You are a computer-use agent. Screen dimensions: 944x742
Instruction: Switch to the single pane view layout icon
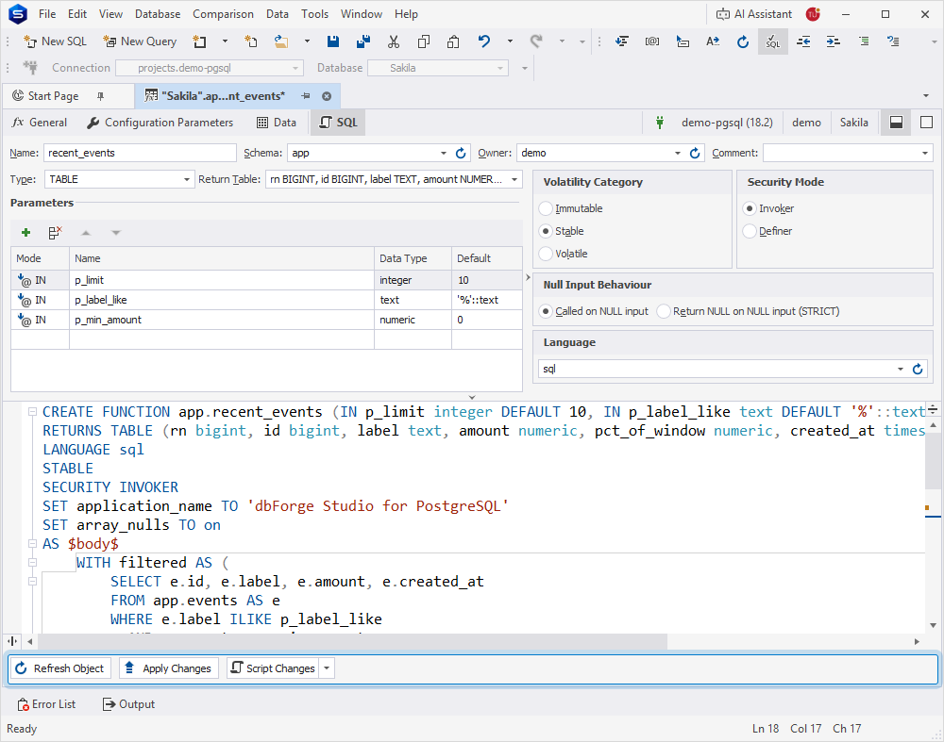click(x=927, y=123)
